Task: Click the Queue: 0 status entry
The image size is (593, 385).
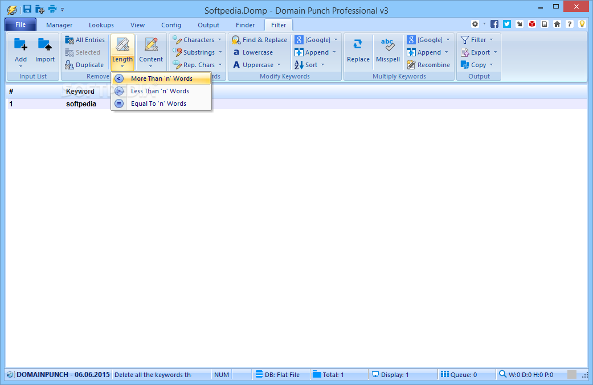Action: tap(459, 374)
